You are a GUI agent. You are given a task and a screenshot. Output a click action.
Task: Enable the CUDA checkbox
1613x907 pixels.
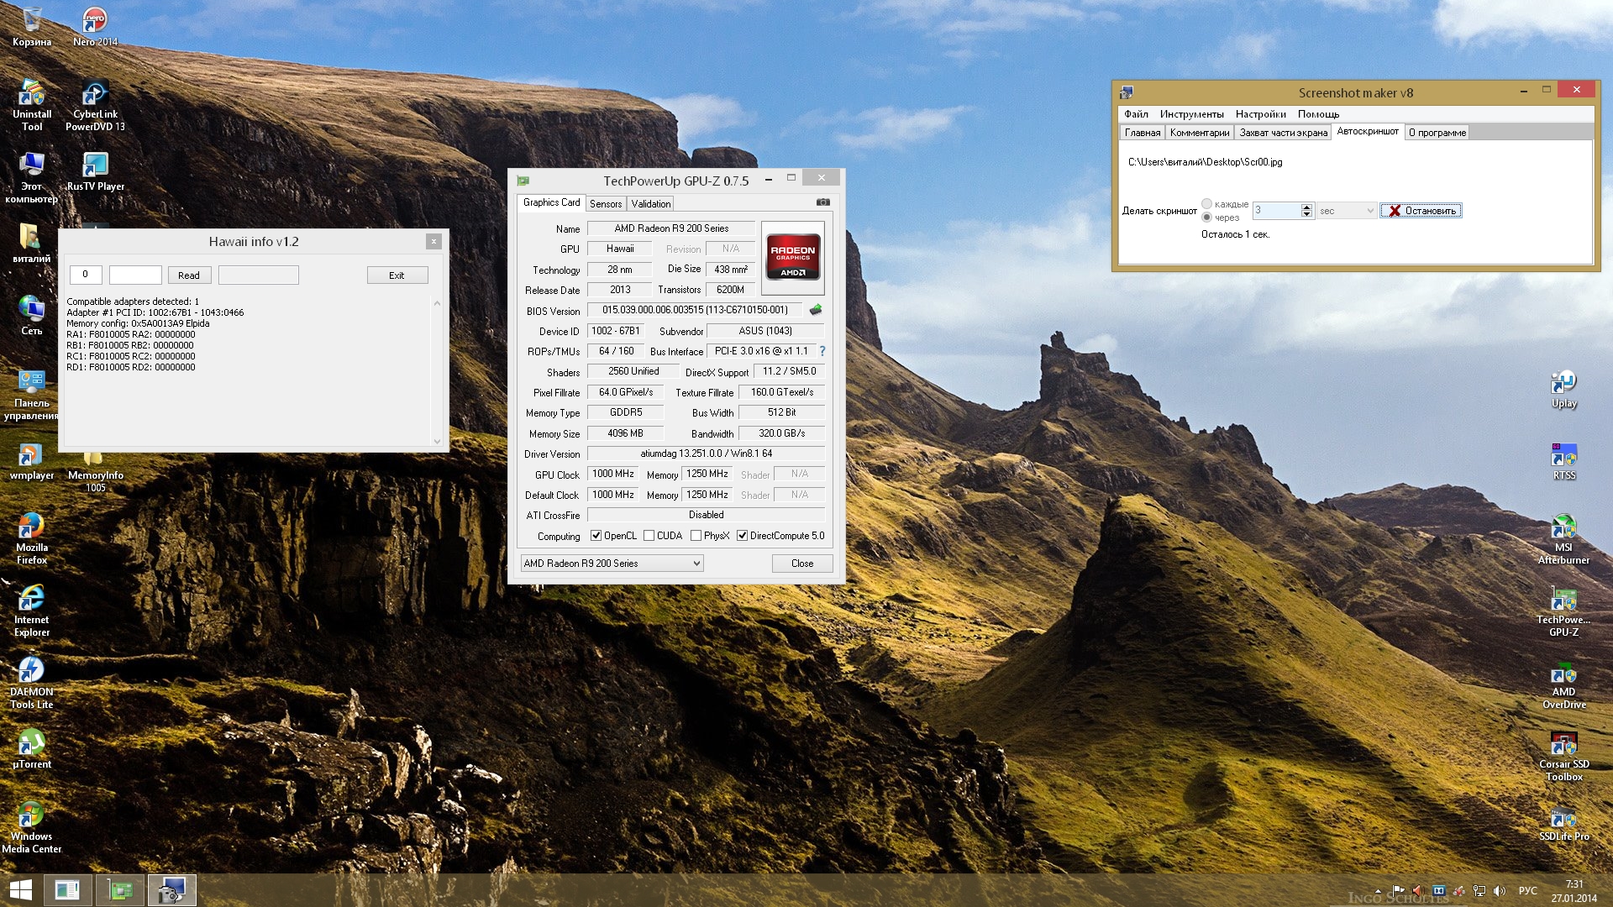pyautogui.click(x=649, y=536)
